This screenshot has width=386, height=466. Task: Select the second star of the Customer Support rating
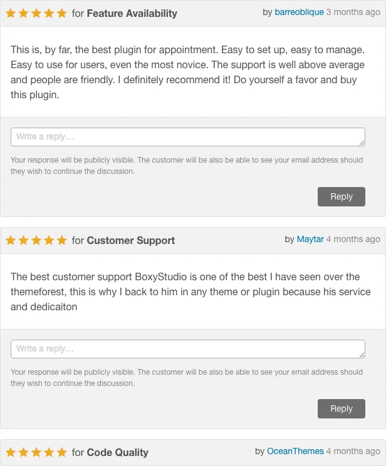23,240
